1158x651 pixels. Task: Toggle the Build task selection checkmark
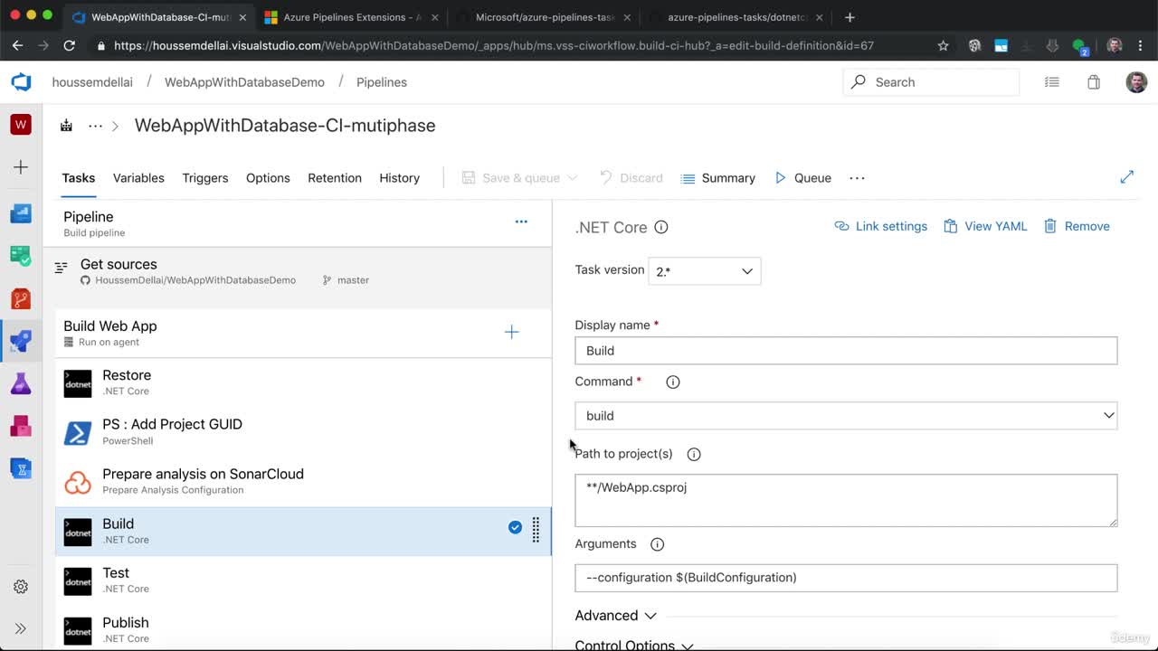click(515, 527)
